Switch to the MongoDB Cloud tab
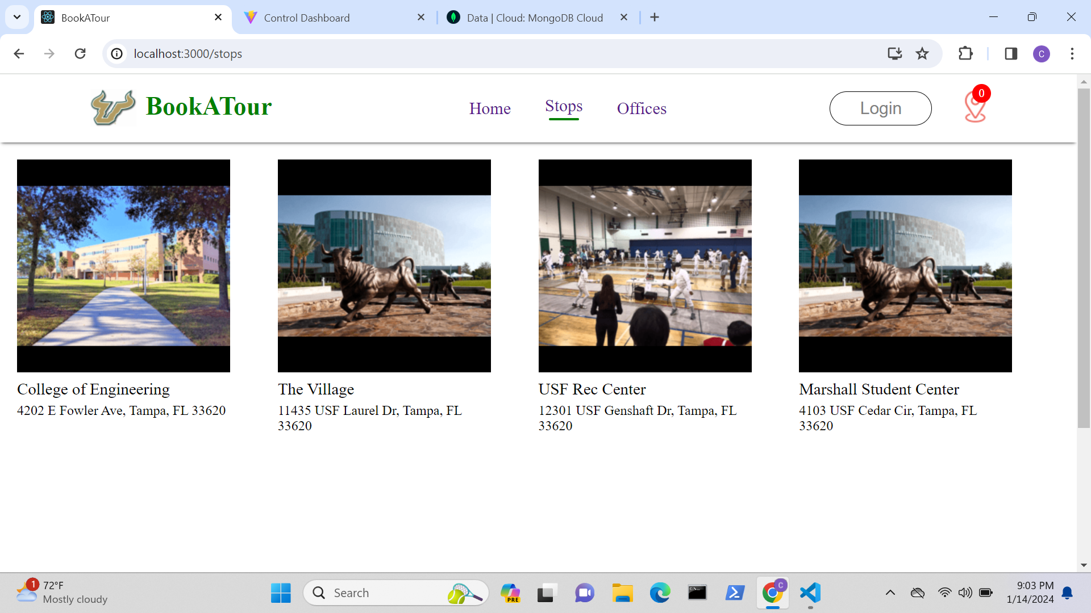1091x613 pixels. click(534, 18)
